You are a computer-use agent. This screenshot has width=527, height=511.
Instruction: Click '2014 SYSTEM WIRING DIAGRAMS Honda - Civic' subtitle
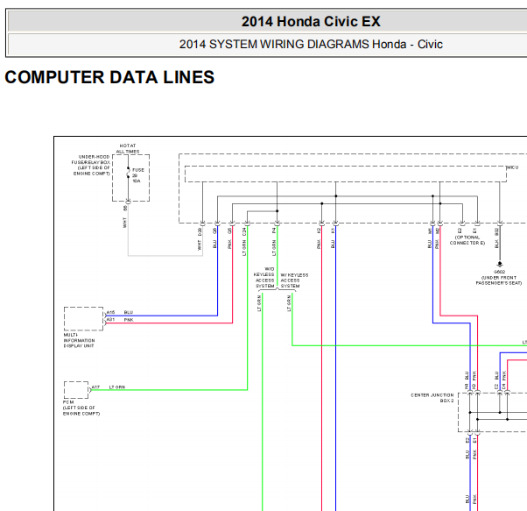coord(311,45)
